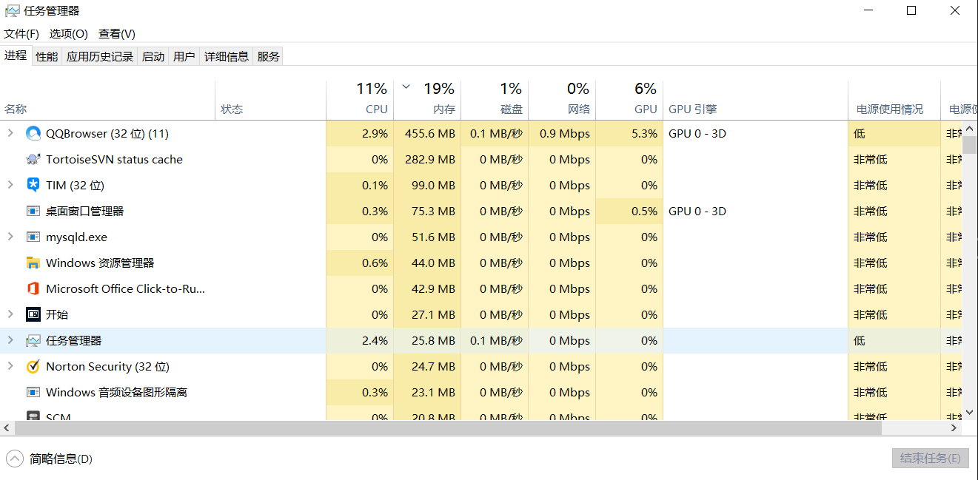Sort by the CPU column header
This screenshot has height=480, width=978.
[x=360, y=101]
